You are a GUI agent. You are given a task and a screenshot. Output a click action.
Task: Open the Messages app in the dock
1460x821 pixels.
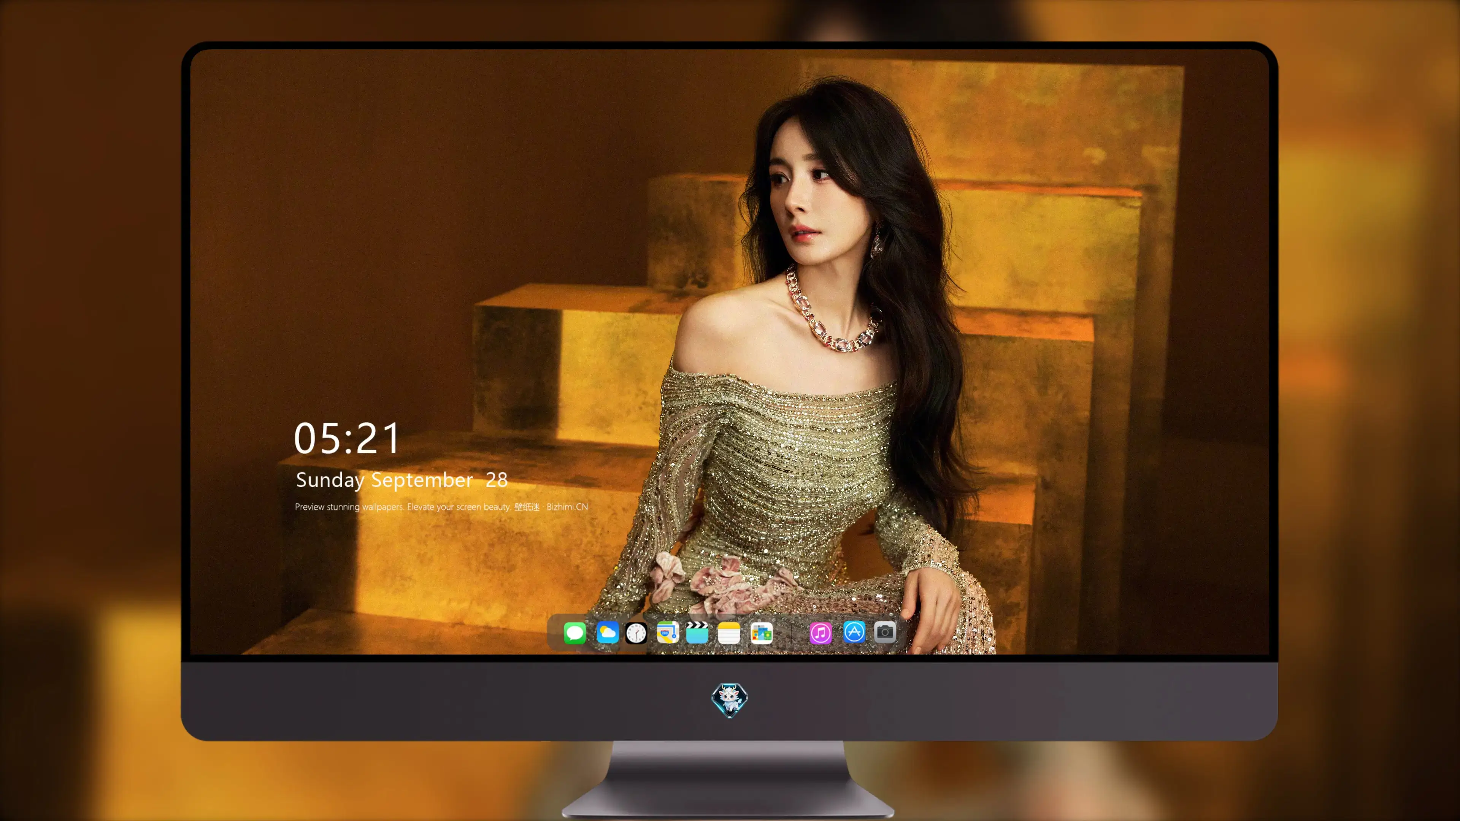tap(575, 632)
